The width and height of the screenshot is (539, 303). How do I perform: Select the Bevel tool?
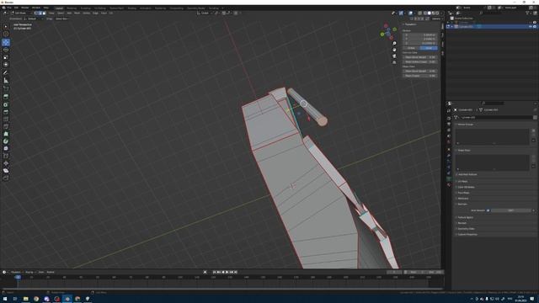pos(6,112)
